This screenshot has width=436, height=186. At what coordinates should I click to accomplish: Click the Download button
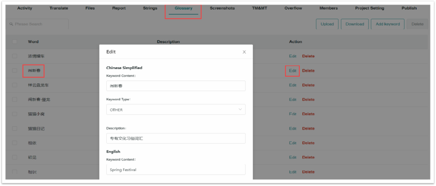coord(355,24)
